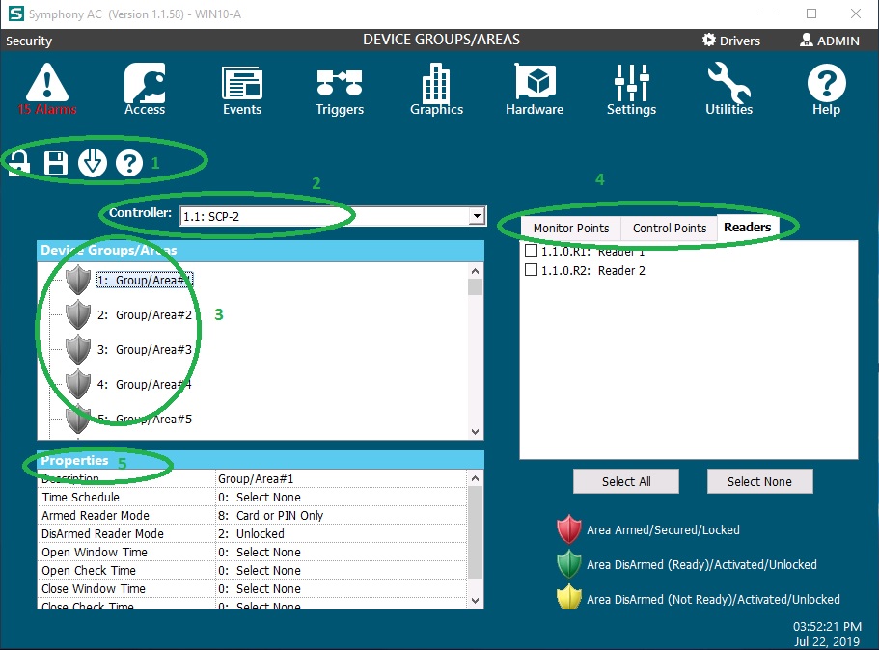Click scroll down arrow in Device Groups list
This screenshot has width=879, height=650.
(476, 431)
